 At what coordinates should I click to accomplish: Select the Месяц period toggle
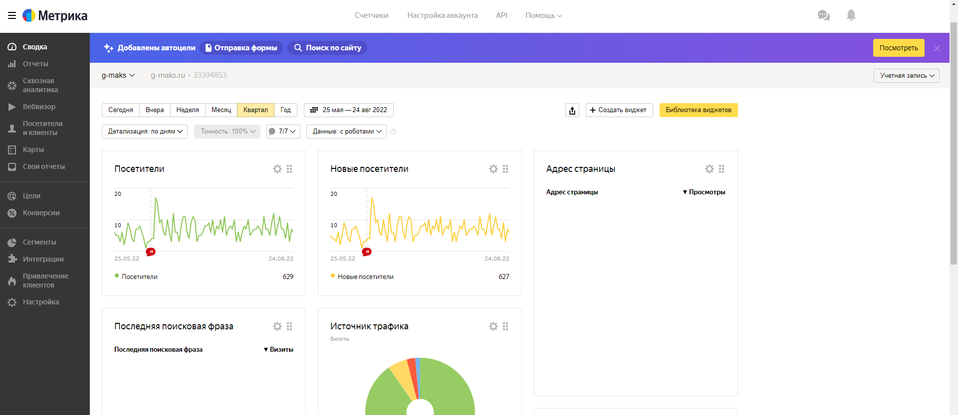point(221,110)
